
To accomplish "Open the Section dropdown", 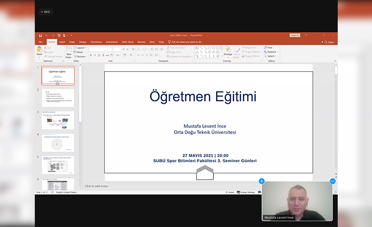I will (81, 56).
